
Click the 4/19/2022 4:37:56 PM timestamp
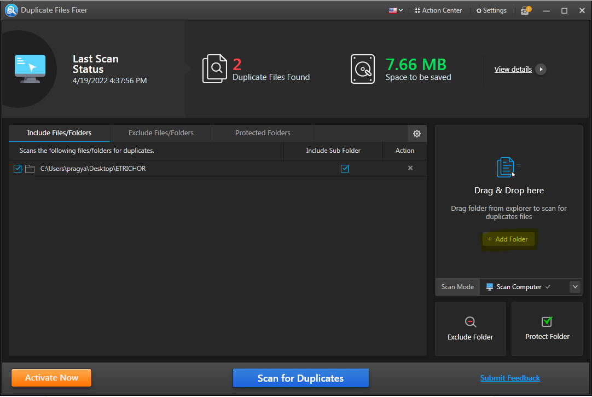(110, 81)
